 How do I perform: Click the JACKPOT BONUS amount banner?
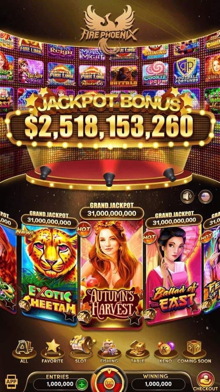point(110,127)
